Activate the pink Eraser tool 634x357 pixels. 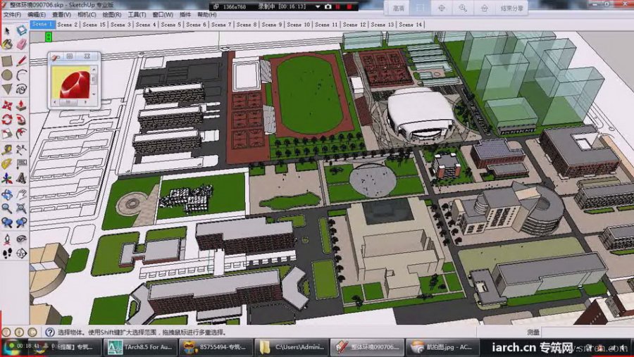(x=21, y=44)
